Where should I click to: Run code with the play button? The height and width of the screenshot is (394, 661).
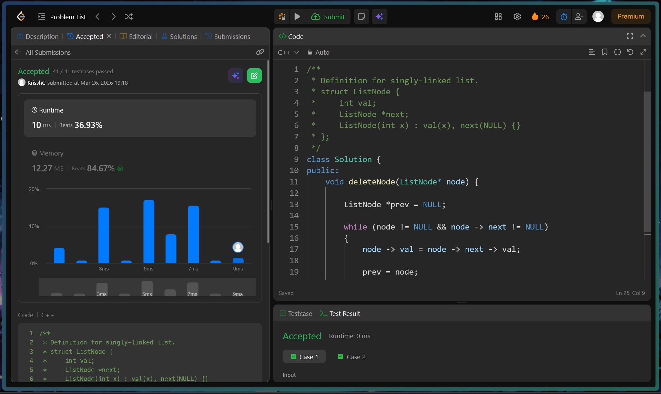[x=297, y=17]
